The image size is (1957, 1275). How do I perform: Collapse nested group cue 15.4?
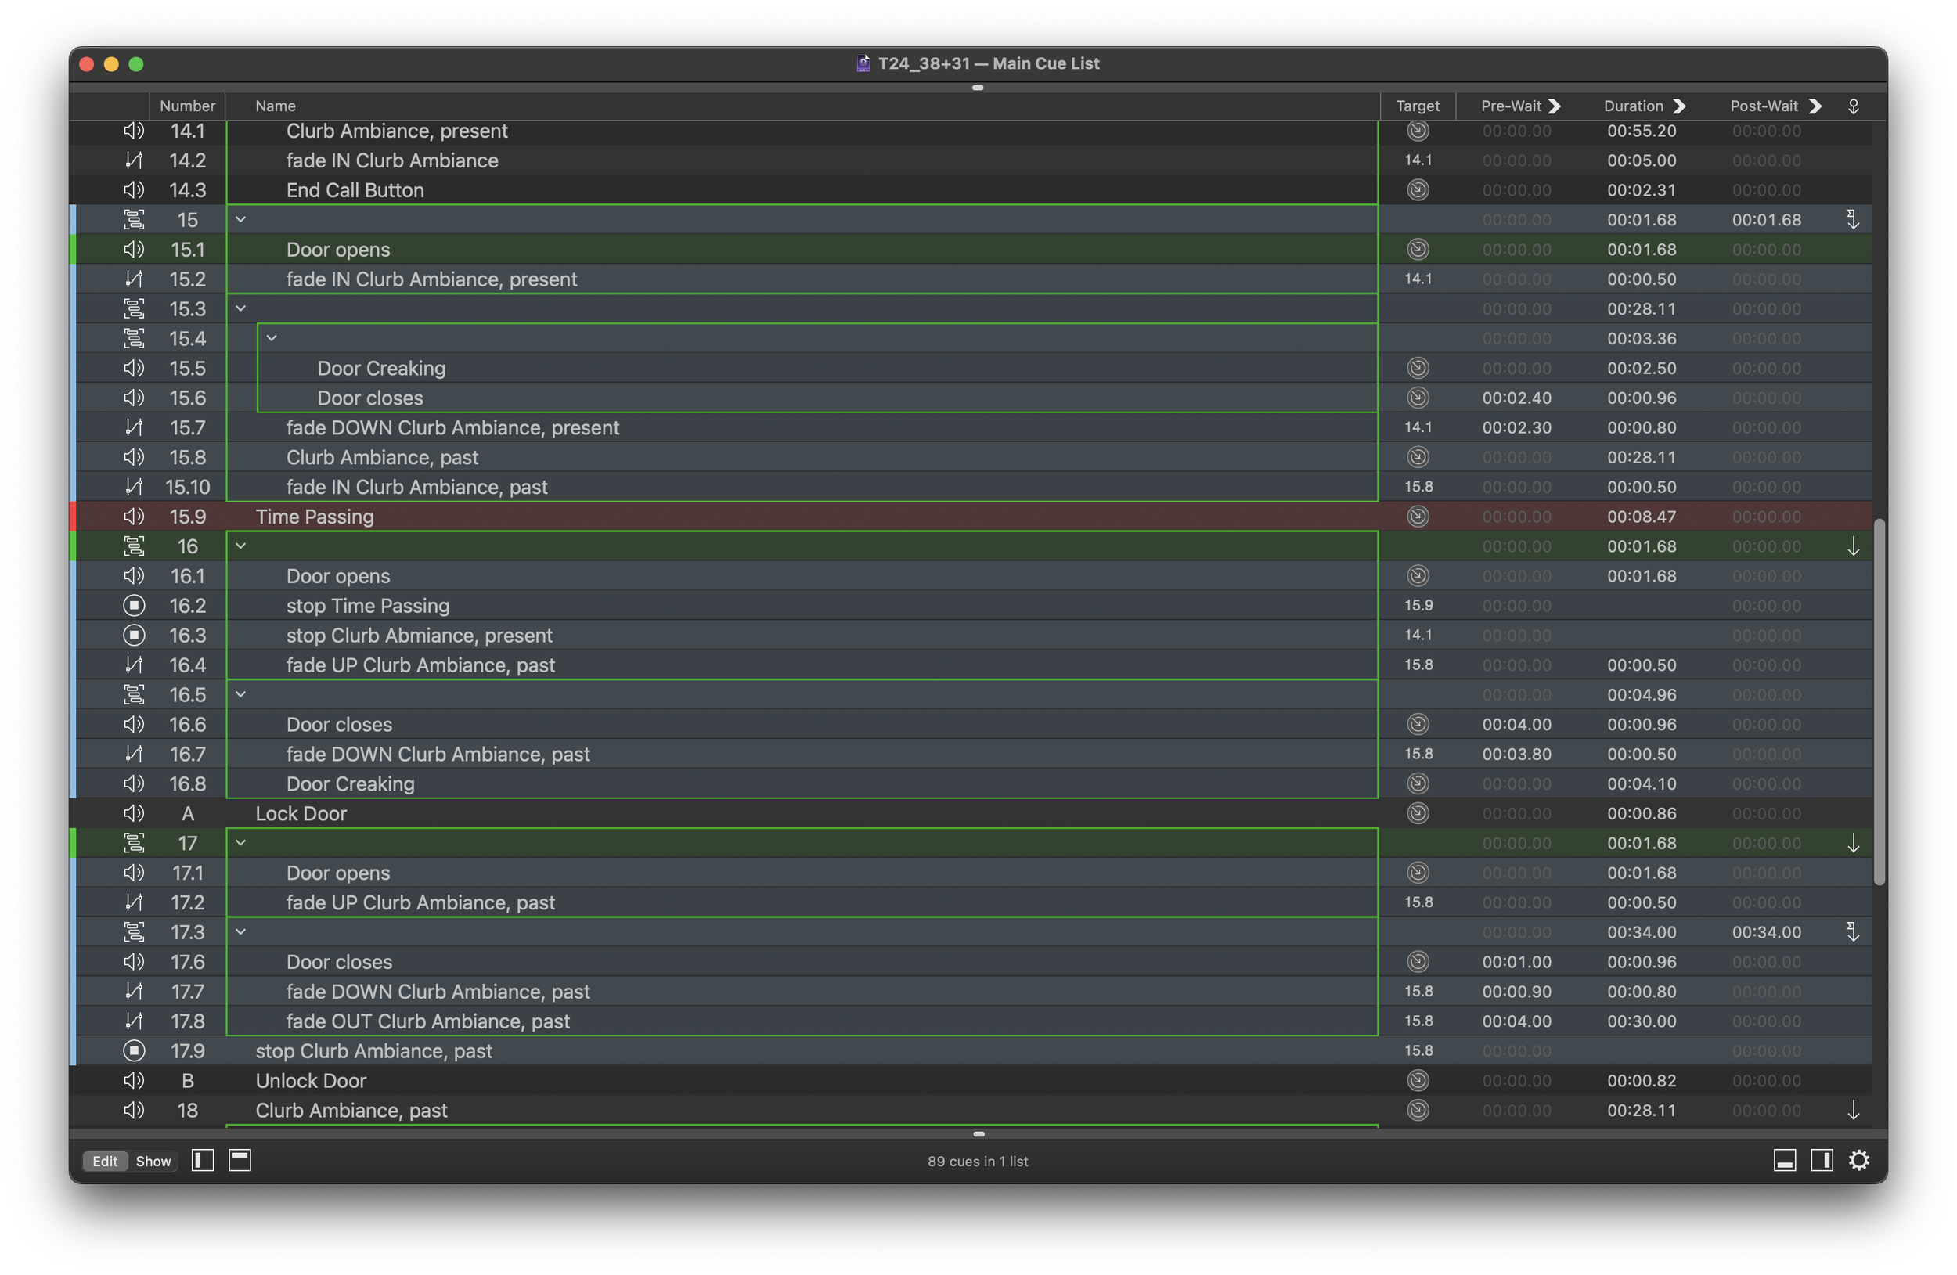[272, 338]
